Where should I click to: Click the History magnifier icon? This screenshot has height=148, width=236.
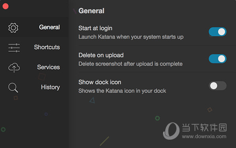13,88
